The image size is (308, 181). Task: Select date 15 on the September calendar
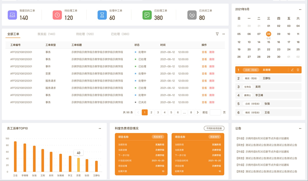coord(268,42)
